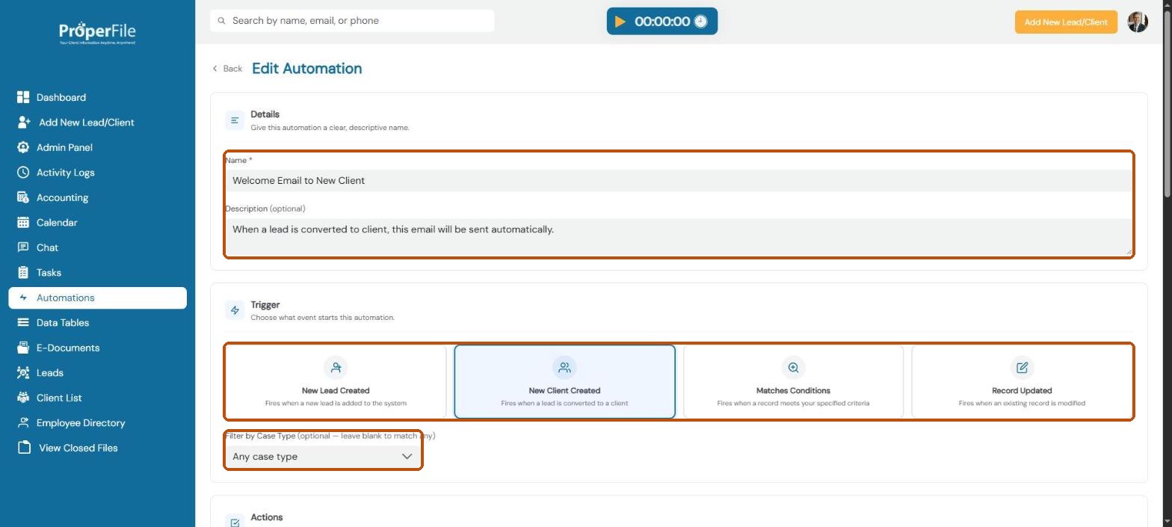The image size is (1172, 527).
Task: Click the Description text area
Action: [x=679, y=237]
